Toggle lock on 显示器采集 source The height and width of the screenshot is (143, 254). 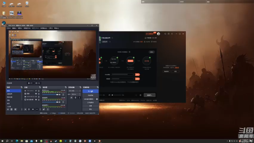(x=39, y=99)
